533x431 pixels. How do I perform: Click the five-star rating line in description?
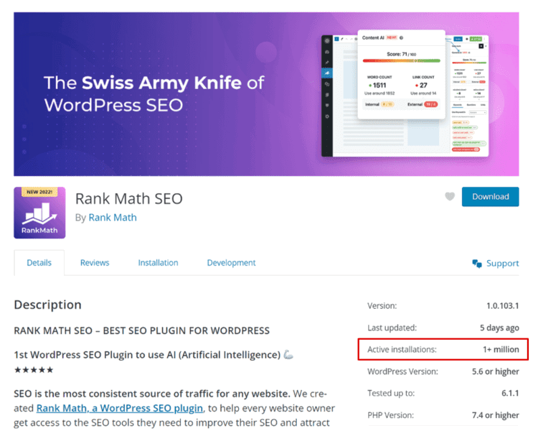(x=34, y=370)
